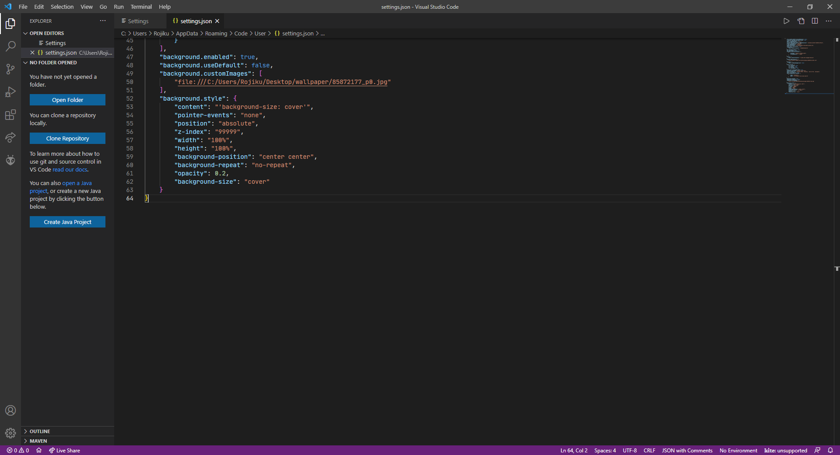Image resolution: width=840 pixels, height=455 pixels.
Task: Click the feedback icon in status bar
Action: point(817,450)
